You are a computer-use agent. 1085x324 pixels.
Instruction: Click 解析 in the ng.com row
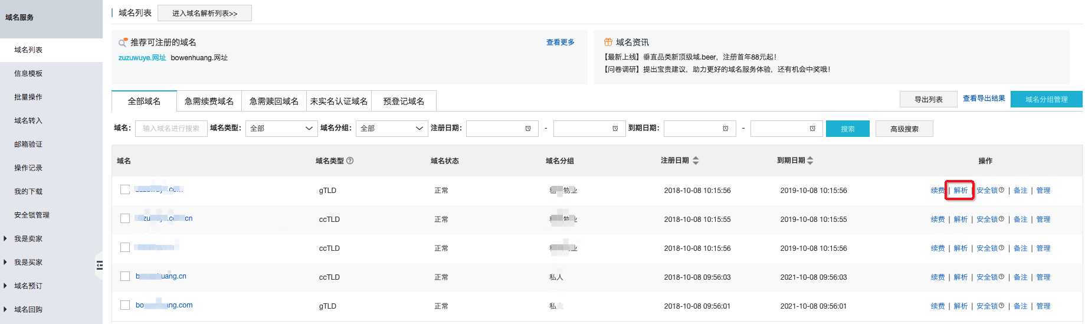pos(961,306)
